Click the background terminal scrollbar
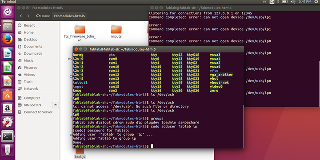 [x=319, y=84]
